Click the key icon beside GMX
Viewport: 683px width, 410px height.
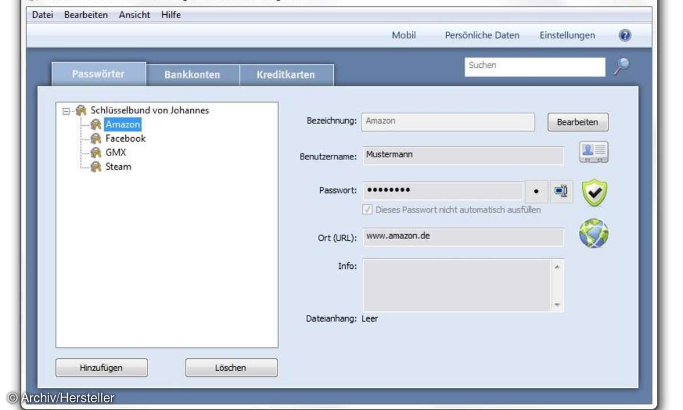96,153
